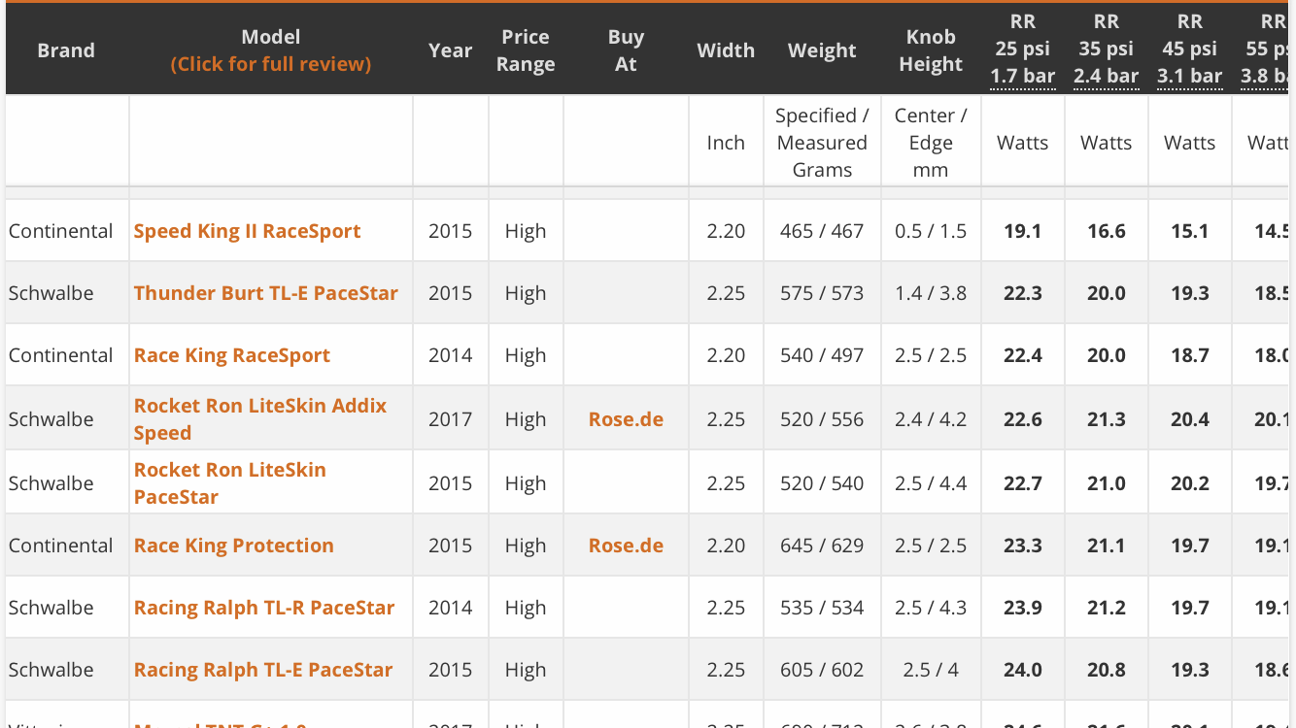Screen dimensions: 1296x728
Task: Sort by RR 25 psi header
Action: [1022, 49]
